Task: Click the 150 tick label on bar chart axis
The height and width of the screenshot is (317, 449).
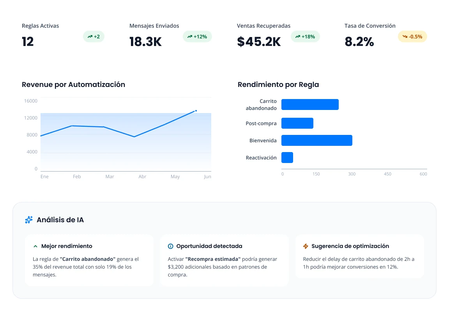Action: point(316,174)
